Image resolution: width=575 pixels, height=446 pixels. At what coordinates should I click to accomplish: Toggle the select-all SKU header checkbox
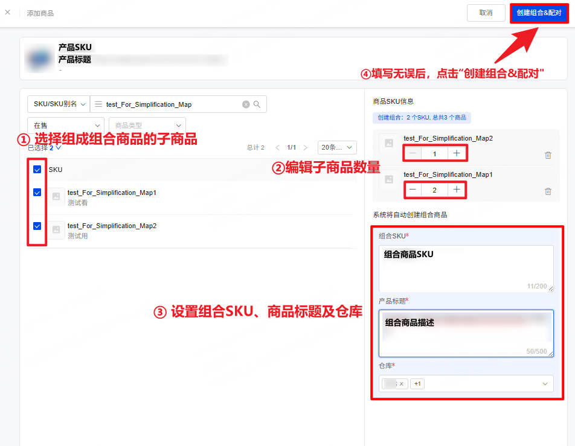37,170
